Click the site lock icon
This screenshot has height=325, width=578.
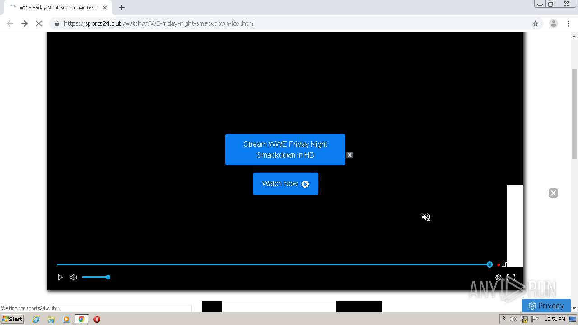pyautogui.click(x=56, y=23)
